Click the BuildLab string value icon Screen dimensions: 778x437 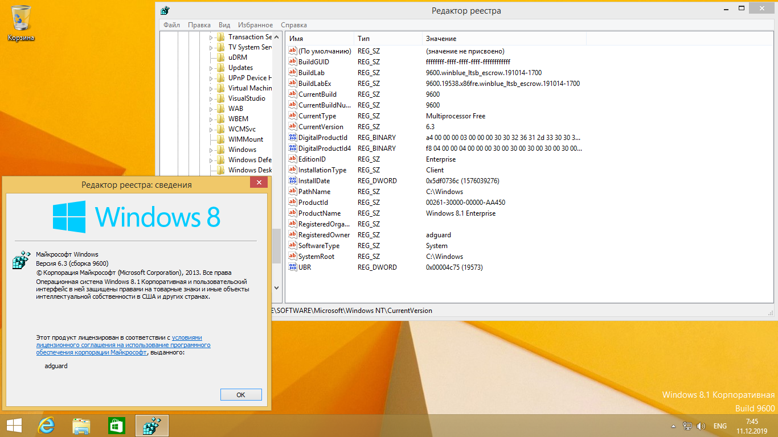click(293, 72)
